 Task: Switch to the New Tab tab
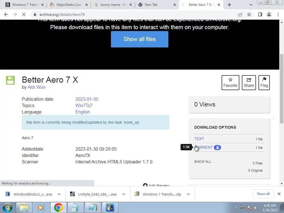tap(157, 5)
